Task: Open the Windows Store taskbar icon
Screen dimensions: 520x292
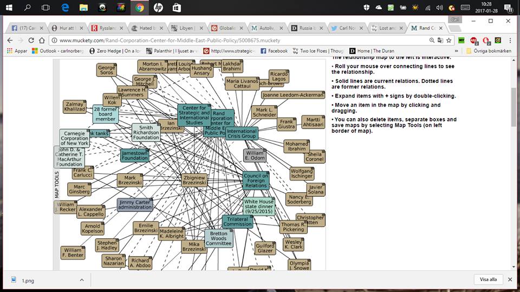Action: point(177,8)
